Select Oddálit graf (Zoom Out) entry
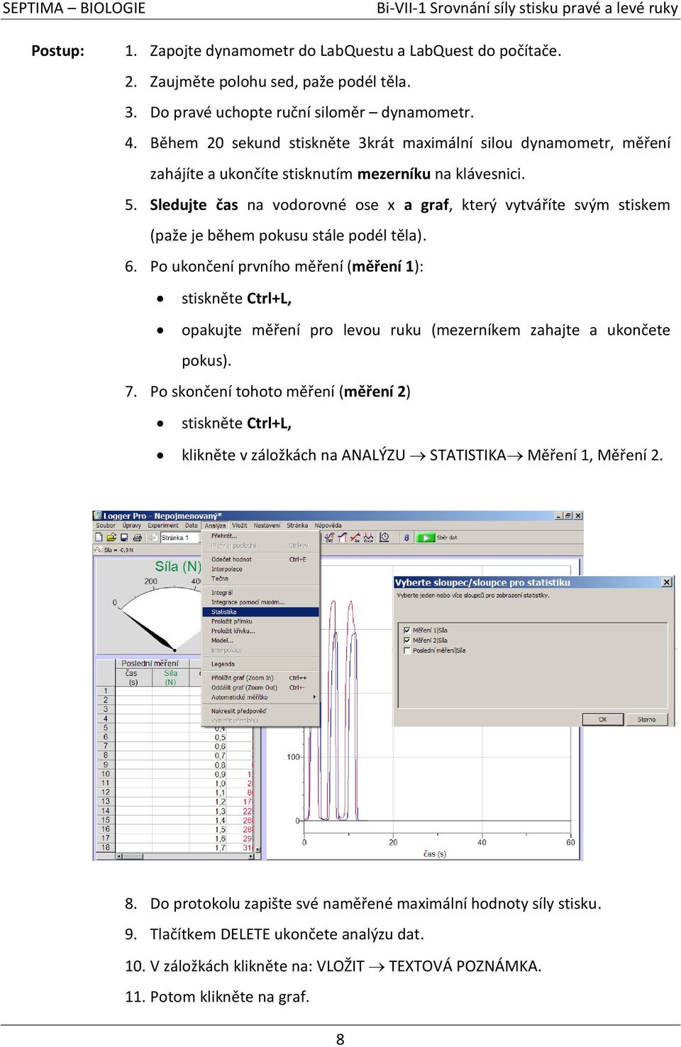 pos(260,687)
